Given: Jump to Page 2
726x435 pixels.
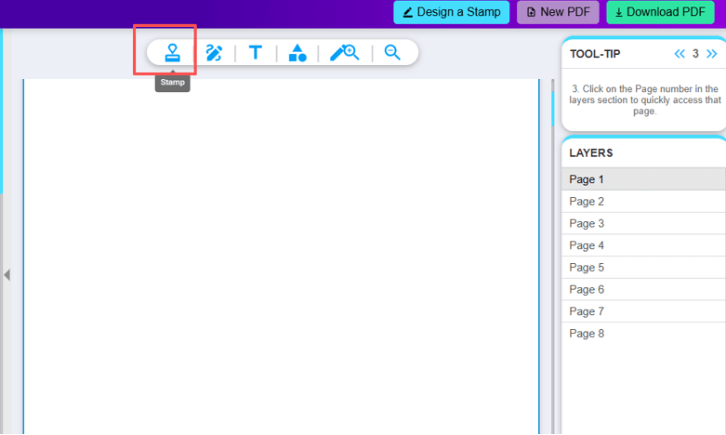Looking at the screenshot, I should 643,202.
